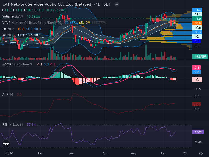
Task: Click the Apr label on time axis
Action: tap(105, 153)
